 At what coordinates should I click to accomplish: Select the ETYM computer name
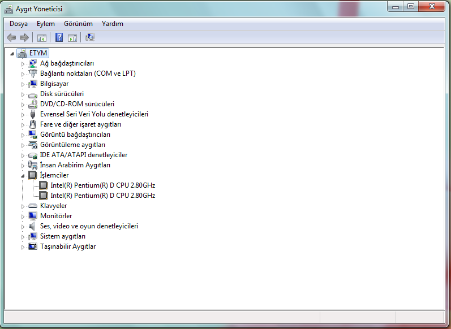(x=38, y=53)
